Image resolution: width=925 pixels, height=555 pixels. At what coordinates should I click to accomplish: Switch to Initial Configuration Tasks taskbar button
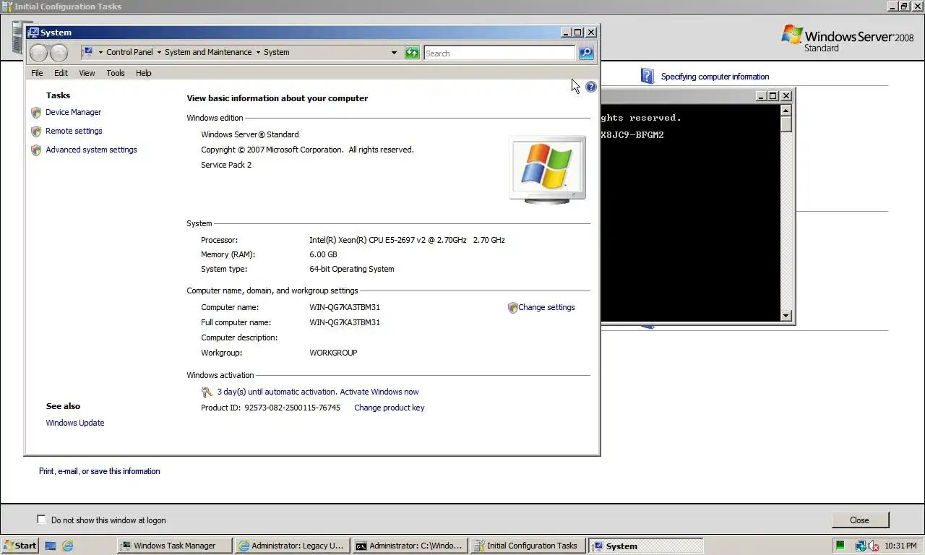528,546
